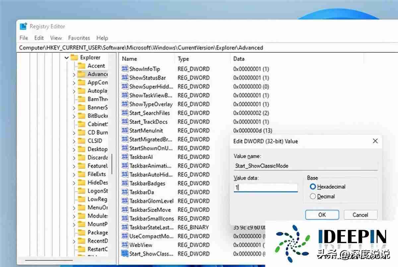Expand the Advanced key node

tap(74, 74)
